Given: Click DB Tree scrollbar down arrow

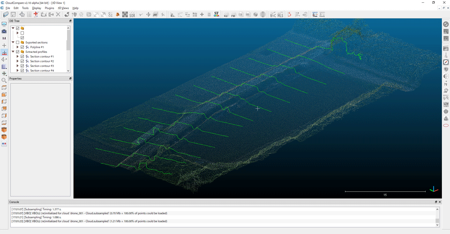Looking at the screenshot, I should (x=68, y=71).
